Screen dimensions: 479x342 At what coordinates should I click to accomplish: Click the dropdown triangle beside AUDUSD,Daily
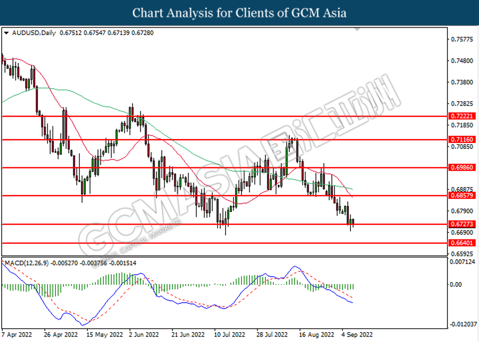tap(6, 33)
